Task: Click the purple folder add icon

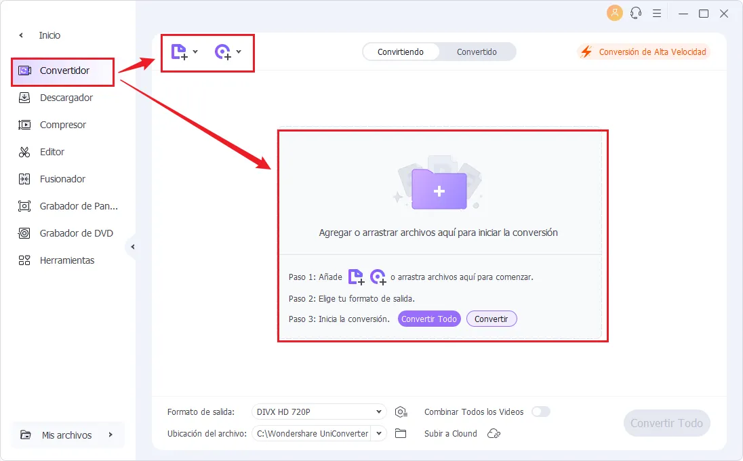Action: pyautogui.click(x=439, y=191)
